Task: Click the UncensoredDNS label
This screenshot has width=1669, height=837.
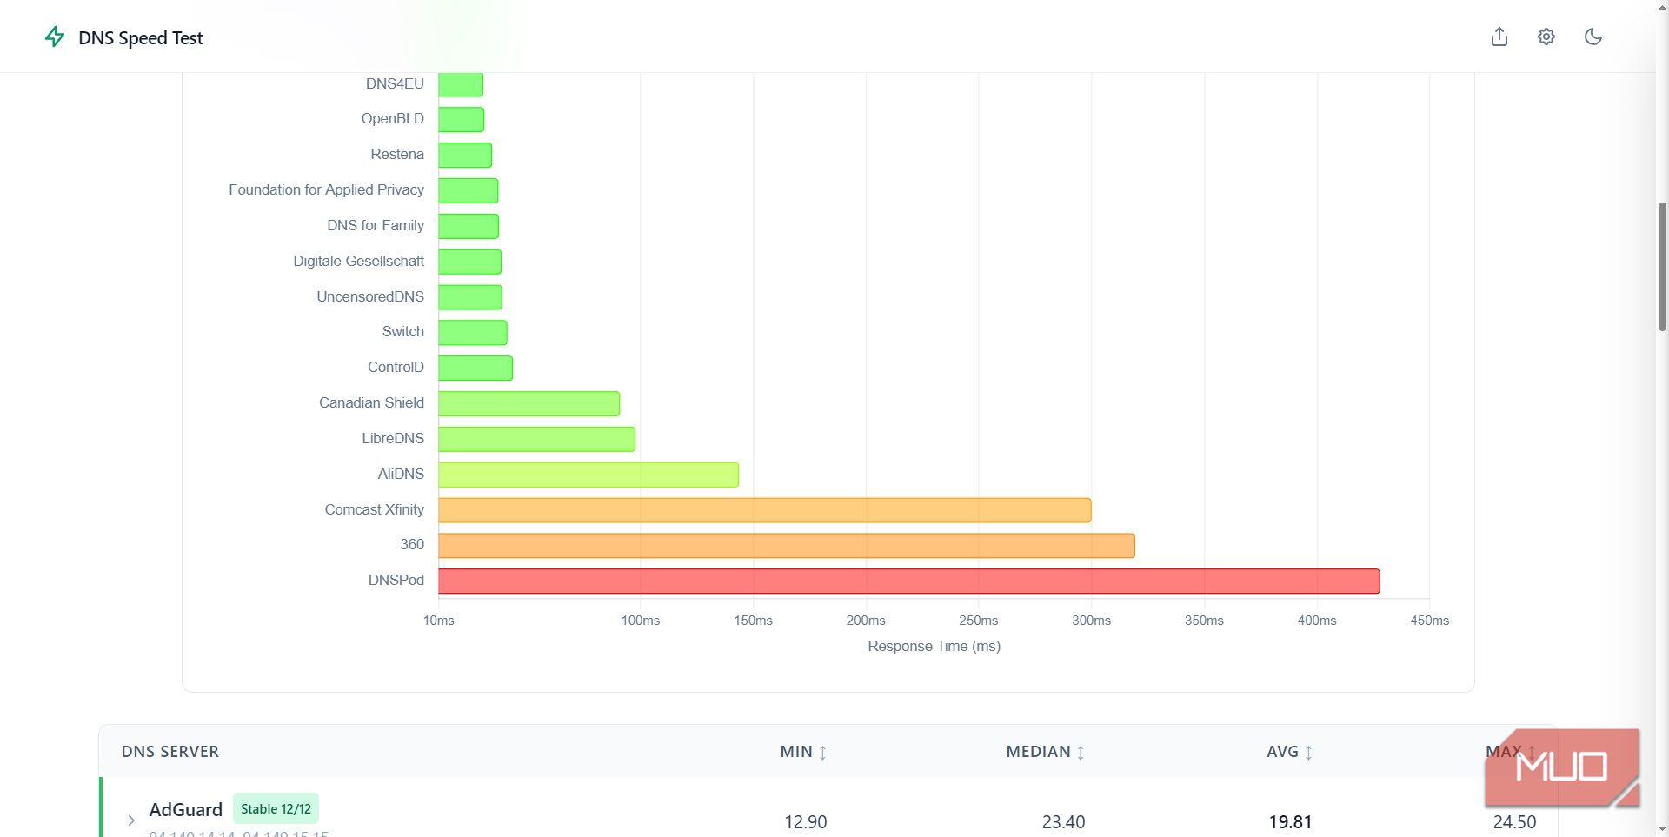Action: (370, 296)
